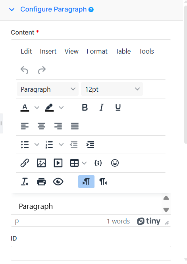This screenshot has width=187, height=264.
Task: Toggle Italic formatting
Action: coord(101,107)
